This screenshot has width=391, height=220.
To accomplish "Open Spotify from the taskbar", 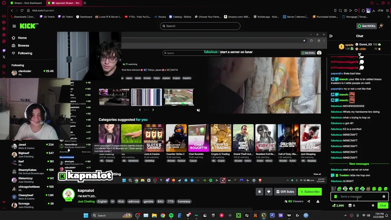I will tap(171, 215).
